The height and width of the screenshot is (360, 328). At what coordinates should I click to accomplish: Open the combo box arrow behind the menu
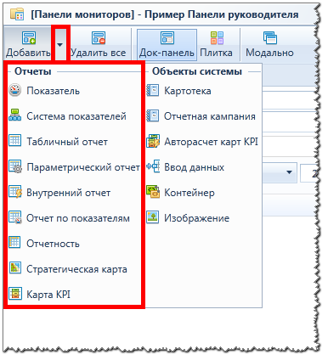[289, 172]
